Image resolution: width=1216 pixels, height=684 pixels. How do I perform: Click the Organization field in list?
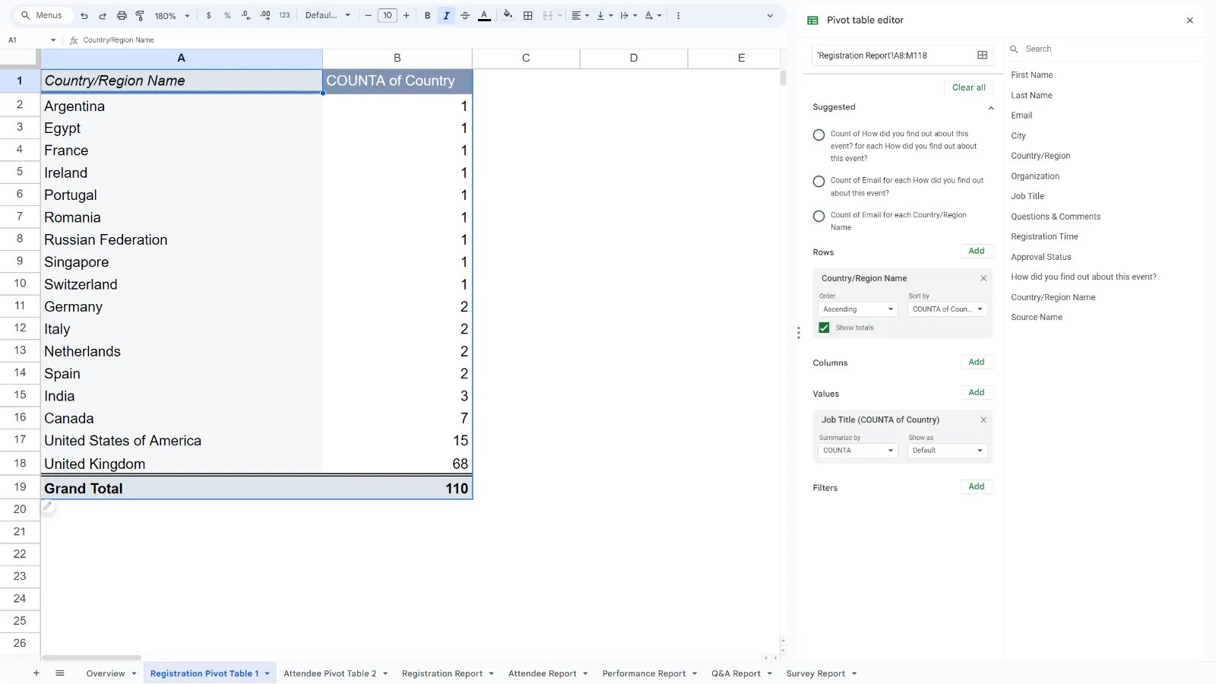pyautogui.click(x=1035, y=176)
